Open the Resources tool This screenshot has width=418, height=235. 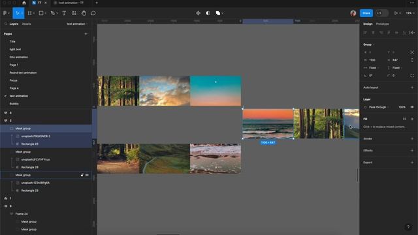74,13
